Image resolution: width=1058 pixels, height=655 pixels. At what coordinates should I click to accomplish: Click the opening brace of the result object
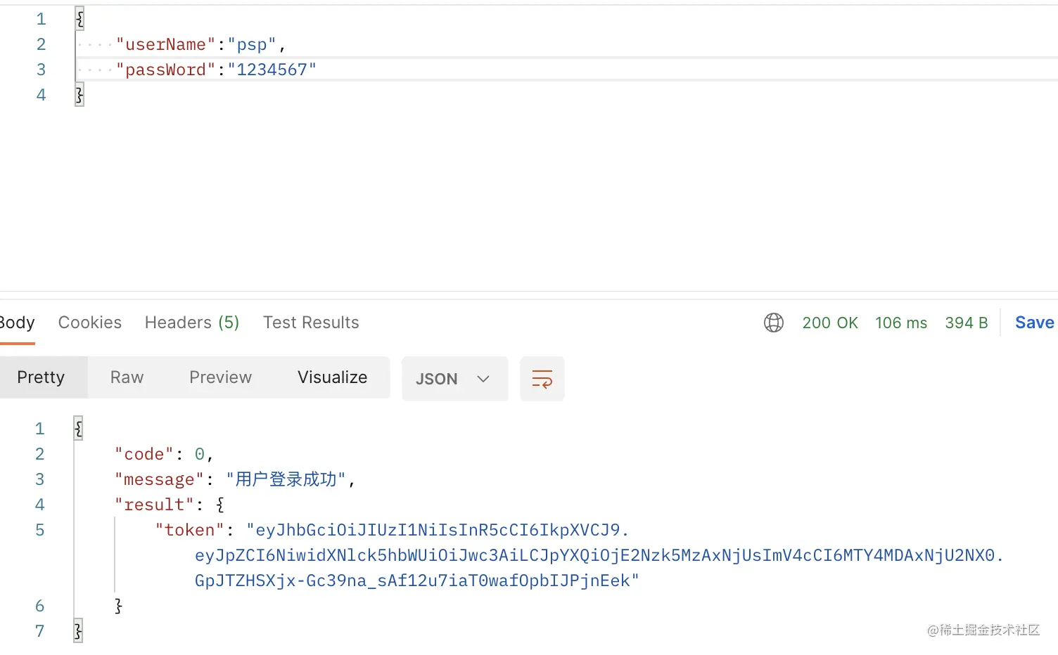[220, 505]
